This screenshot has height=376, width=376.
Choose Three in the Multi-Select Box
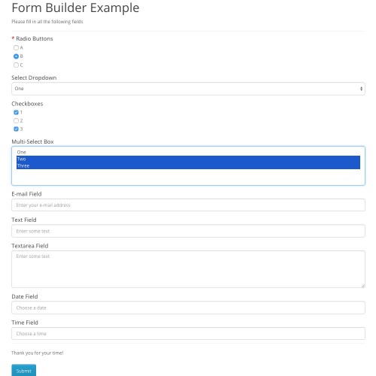pos(188,165)
